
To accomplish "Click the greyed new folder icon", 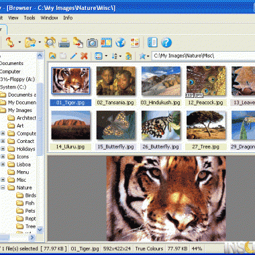I will 63,56.
